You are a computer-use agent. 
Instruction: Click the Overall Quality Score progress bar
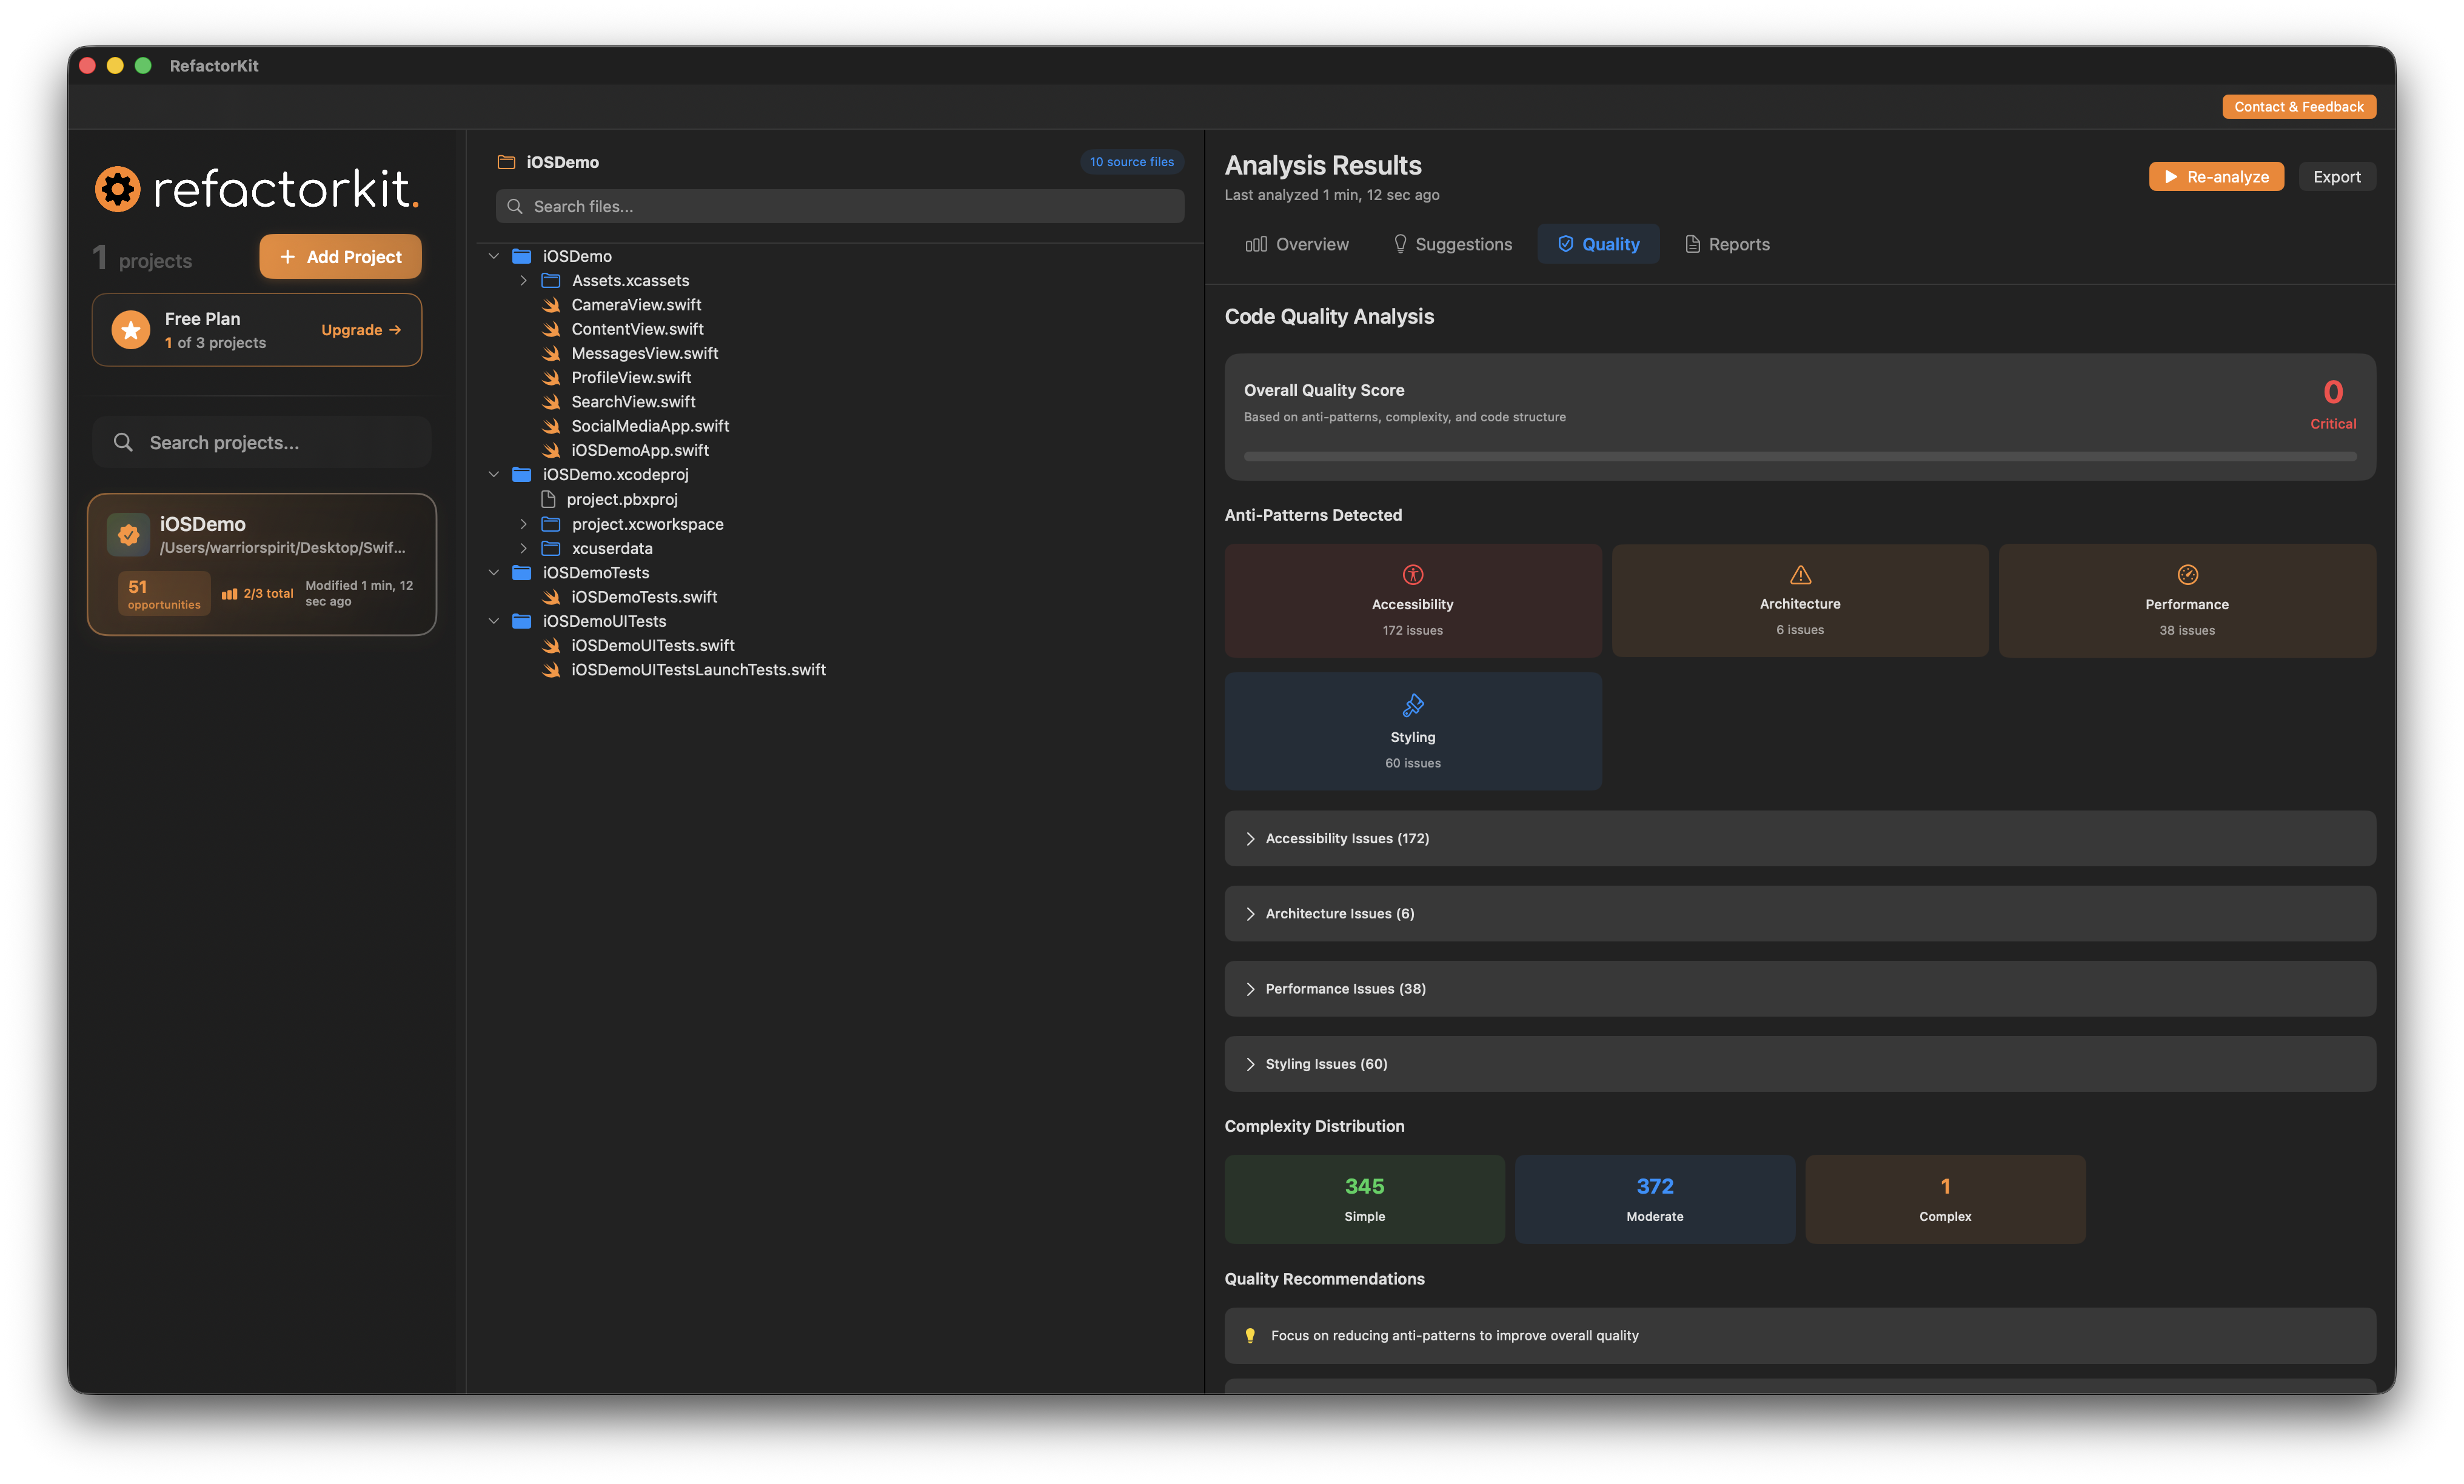(x=1799, y=456)
